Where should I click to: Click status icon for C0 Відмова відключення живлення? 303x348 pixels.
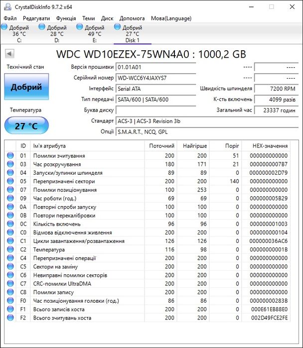(x=10, y=232)
